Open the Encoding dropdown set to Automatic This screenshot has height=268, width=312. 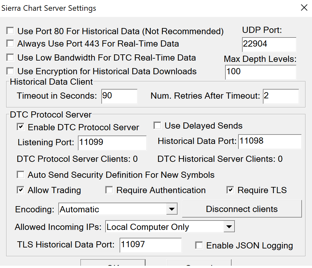pos(118,209)
